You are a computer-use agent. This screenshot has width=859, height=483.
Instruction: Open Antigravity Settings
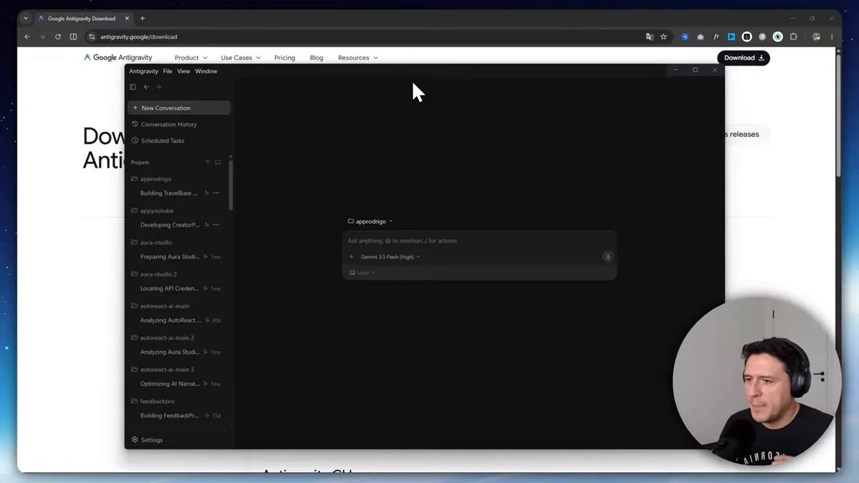[x=148, y=440]
